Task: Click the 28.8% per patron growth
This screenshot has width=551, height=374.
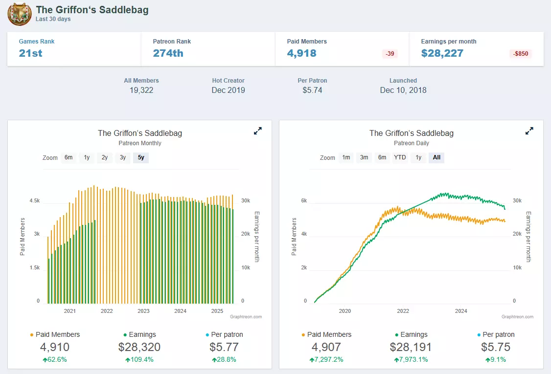Action: pyautogui.click(x=224, y=360)
